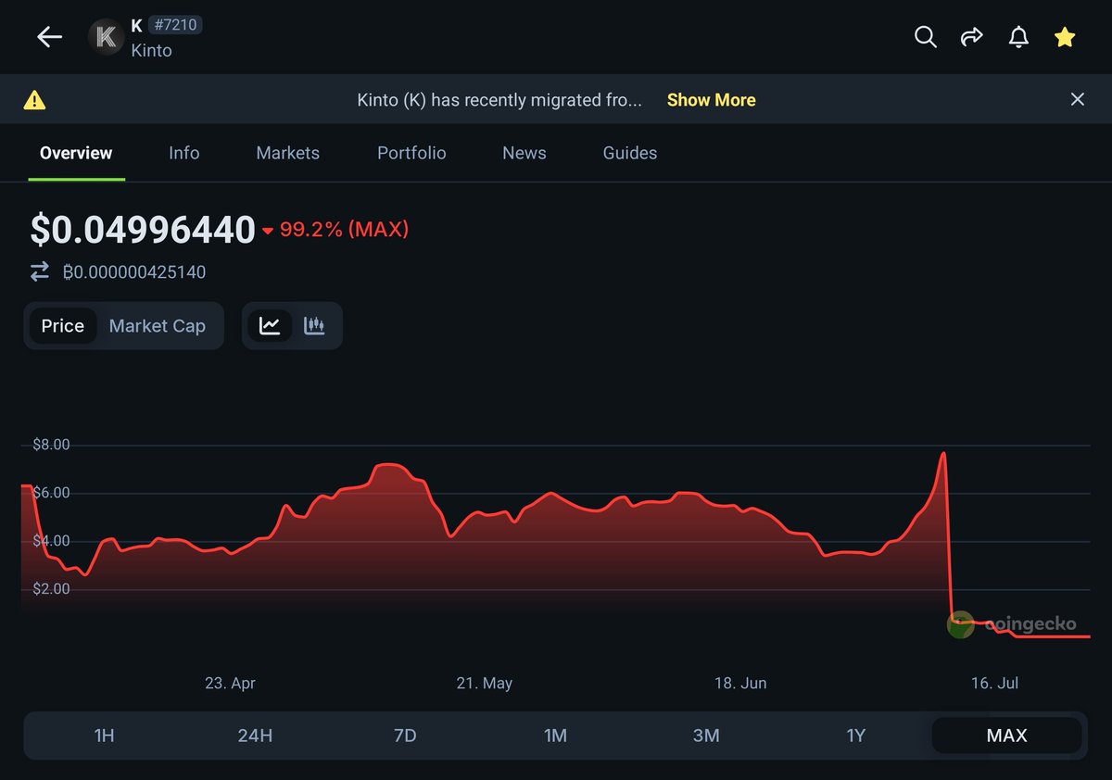The width and height of the screenshot is (1112, 780).
Task: Open the Guides tab
Action: [630, 153]
